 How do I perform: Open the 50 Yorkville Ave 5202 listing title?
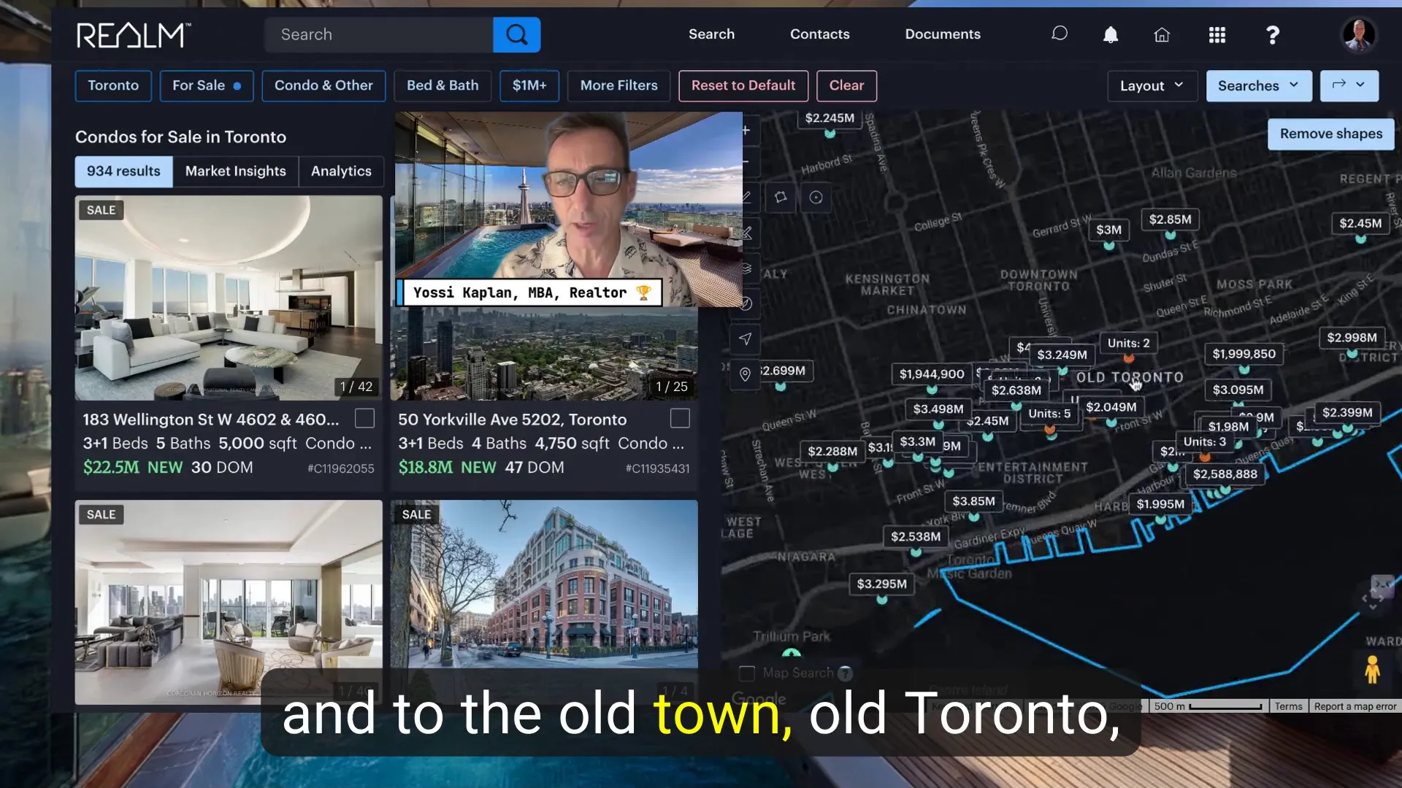coord(512,420)
